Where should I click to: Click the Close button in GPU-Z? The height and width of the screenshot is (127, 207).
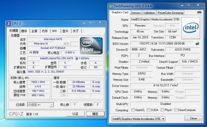point(193,119)
